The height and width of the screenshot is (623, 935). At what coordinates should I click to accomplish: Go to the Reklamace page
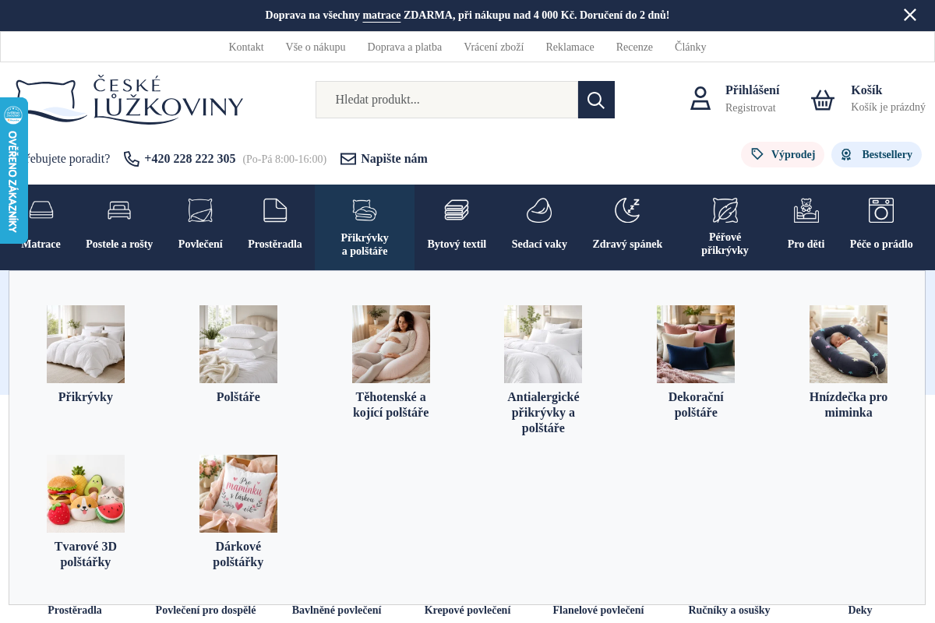(x=570, y=47)
